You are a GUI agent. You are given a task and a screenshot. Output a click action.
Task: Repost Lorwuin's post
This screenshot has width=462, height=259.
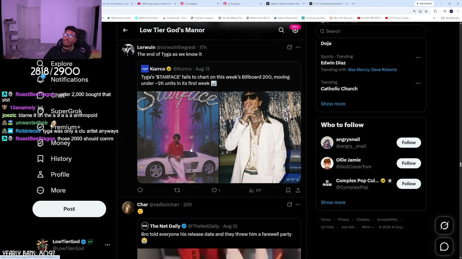(x=177, y=190)
